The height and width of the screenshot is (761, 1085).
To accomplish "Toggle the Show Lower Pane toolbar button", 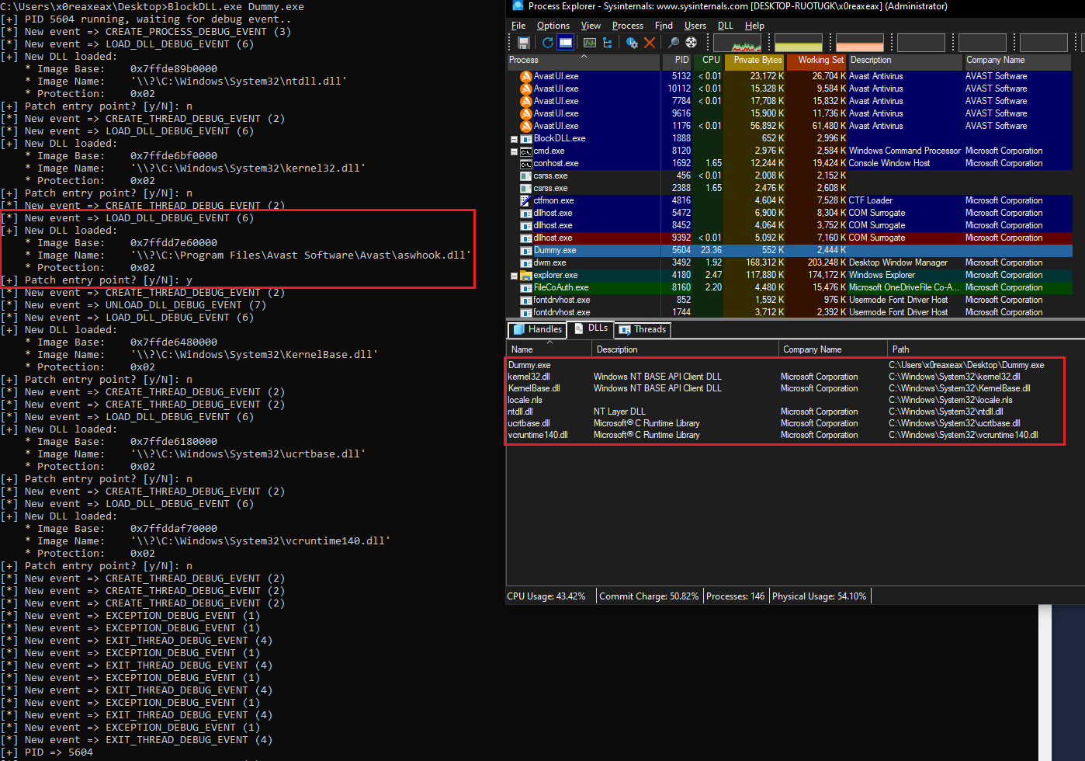I will click(x=566, y=43).
